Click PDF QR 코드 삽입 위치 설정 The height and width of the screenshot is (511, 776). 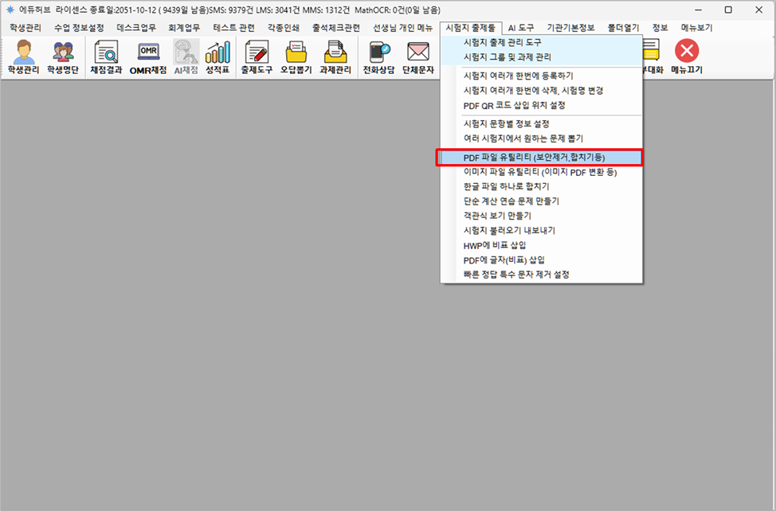coord(514,105)
